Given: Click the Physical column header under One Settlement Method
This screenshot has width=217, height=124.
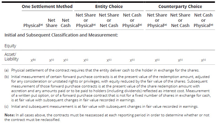Looking at the screenshot, I should (33, 25).
